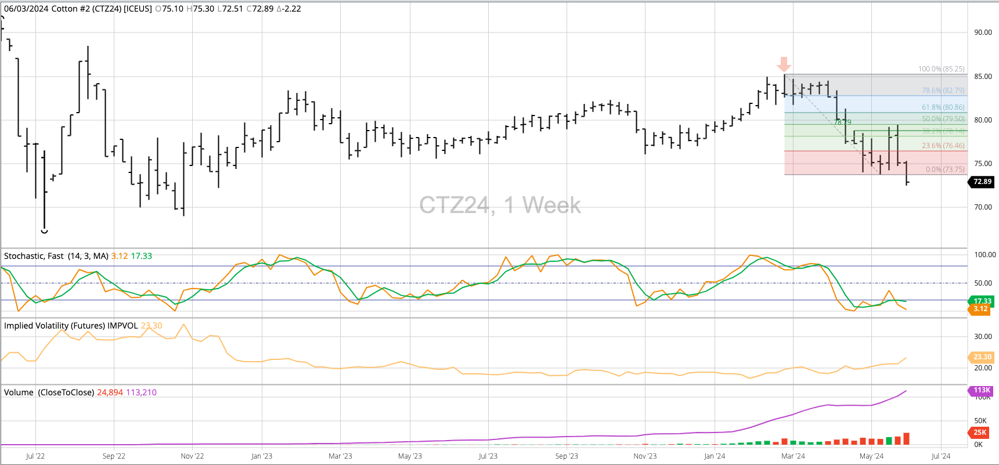Click the 78.6% (82.79) Fibonacci level label
Screen dimensions: 999x465
tap(943, 91)
